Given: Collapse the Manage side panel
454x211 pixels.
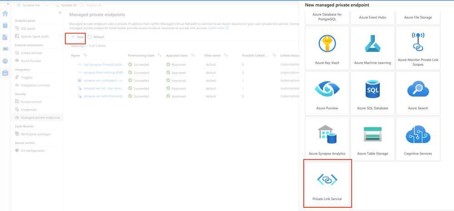Looking at the screenshot, I should tap(60, 13).
